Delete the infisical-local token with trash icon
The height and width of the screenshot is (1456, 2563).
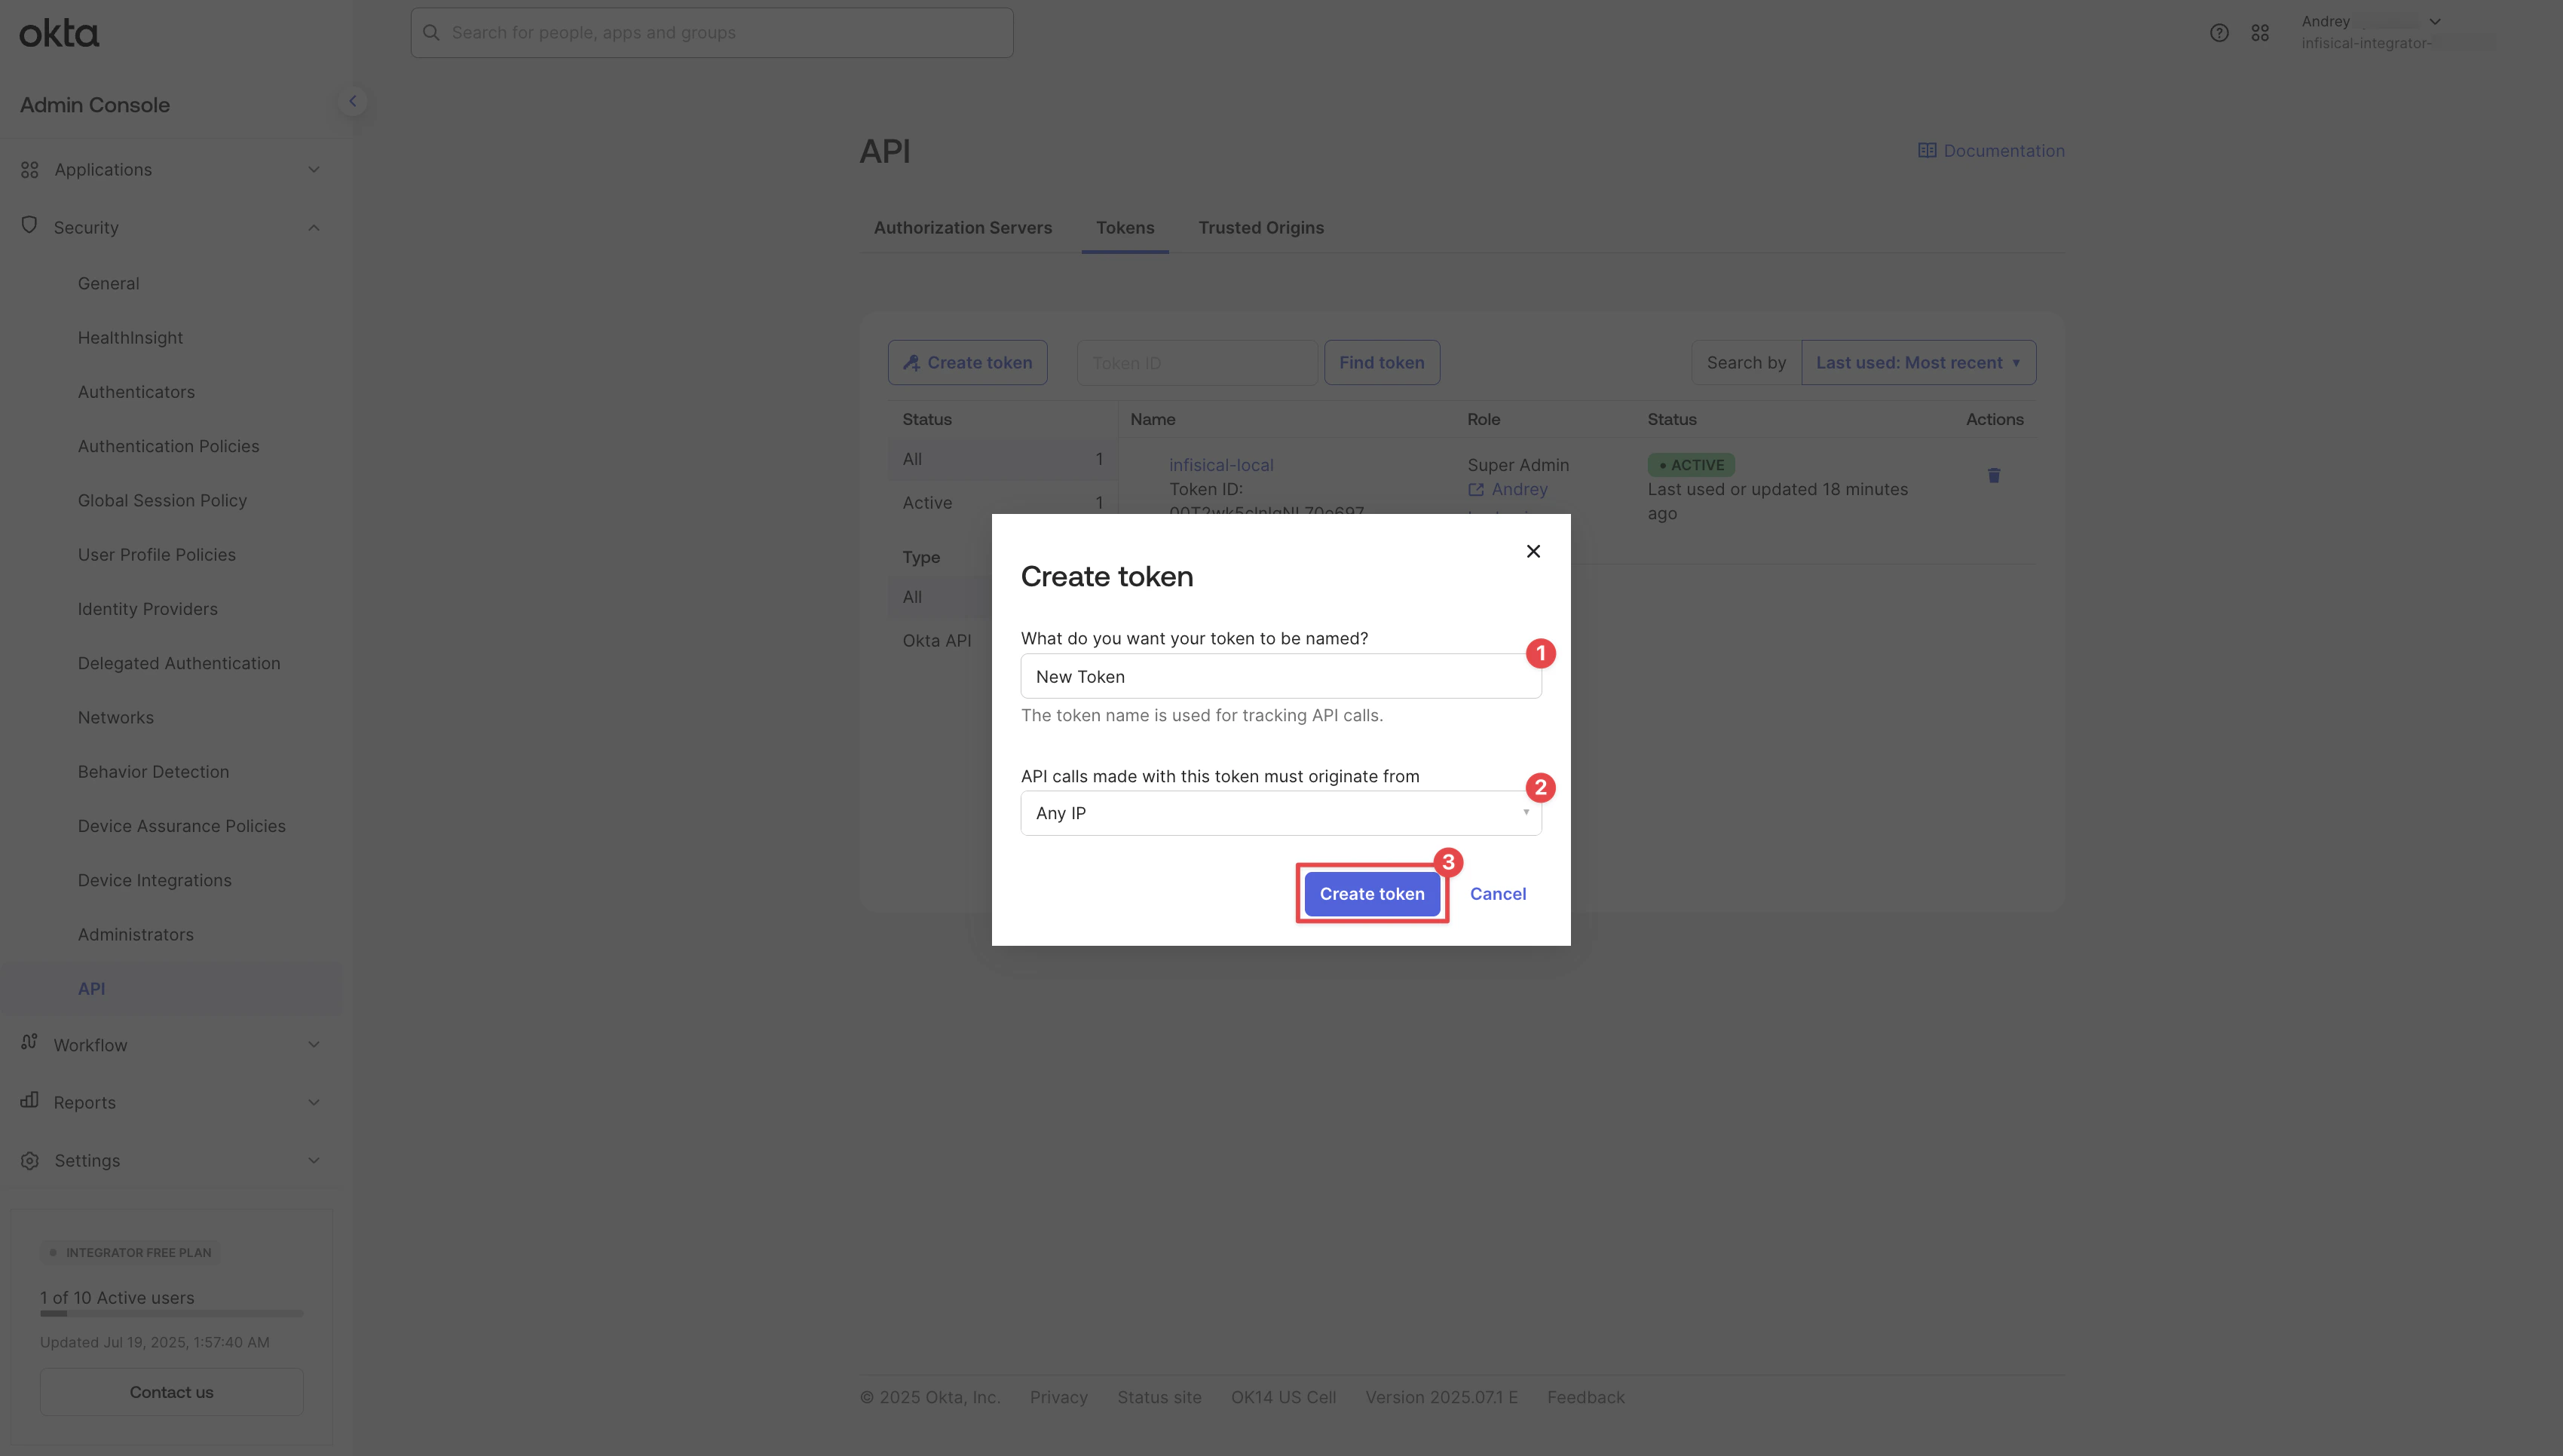[x=1994, y=475]
